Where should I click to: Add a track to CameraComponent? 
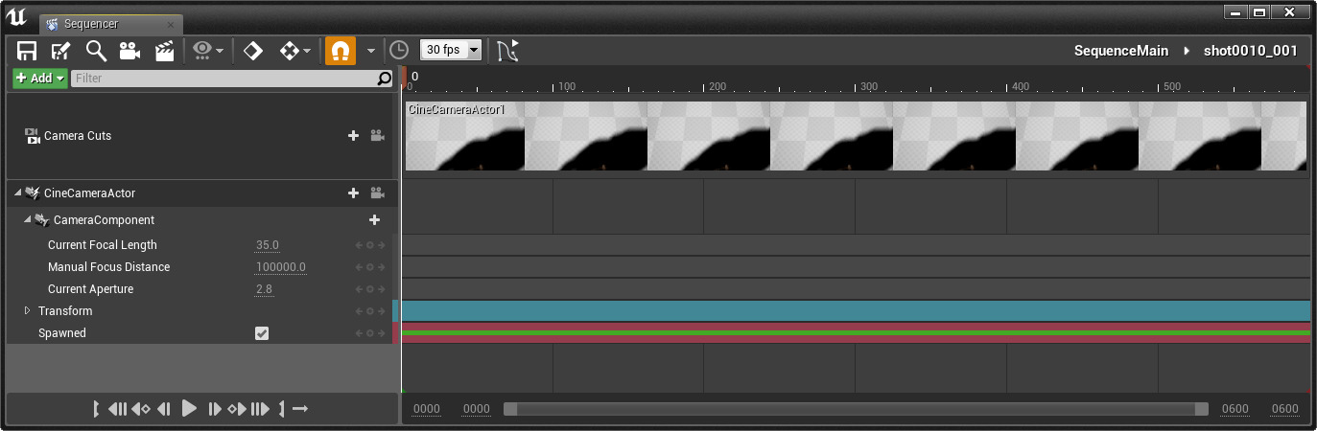pos(374,220)
